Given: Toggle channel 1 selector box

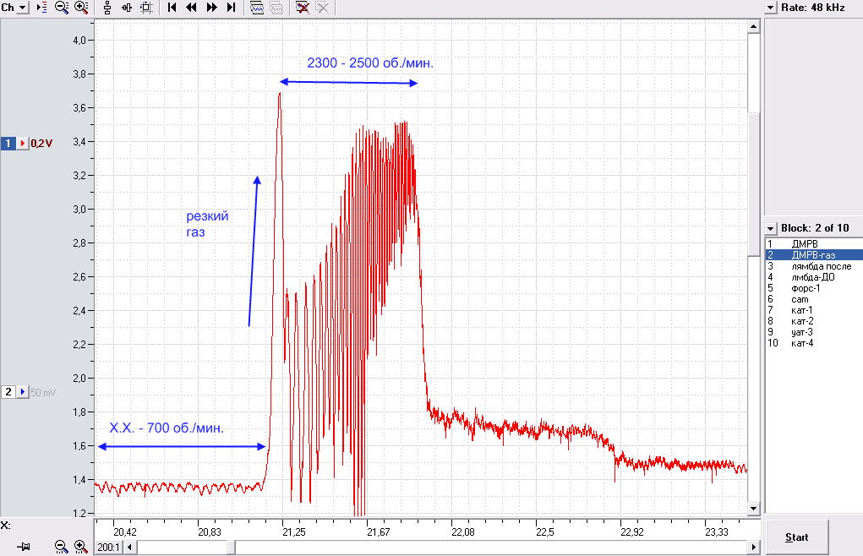Looking at the screenshot, I should pyautogui.click(x=8, y=144).
